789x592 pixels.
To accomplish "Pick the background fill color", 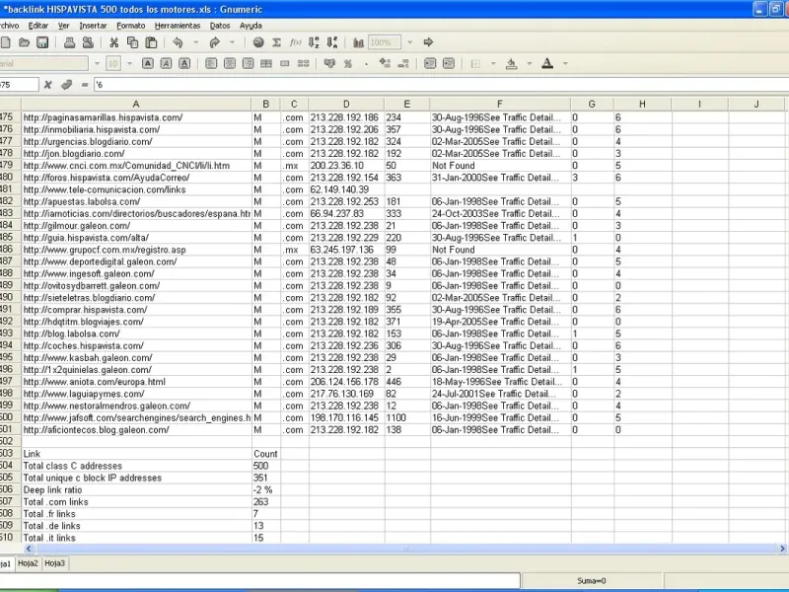I will pyautogui.click(x=511, y=63).
